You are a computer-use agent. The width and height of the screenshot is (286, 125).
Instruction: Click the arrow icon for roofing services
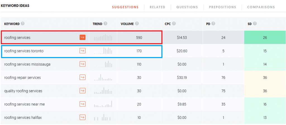(x=83, y=37)
